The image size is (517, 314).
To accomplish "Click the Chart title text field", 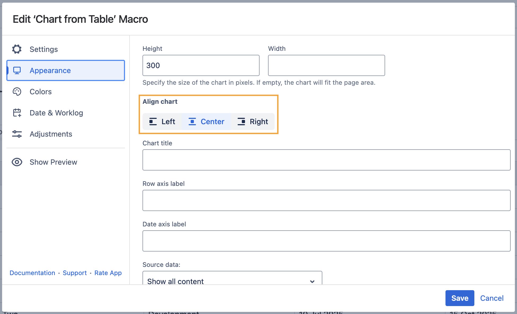I will [x=326, y=160].
